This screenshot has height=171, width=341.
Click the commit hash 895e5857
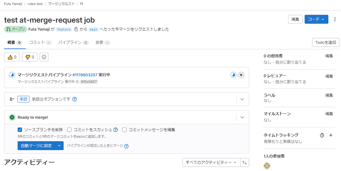pyautogui.click(x=89, y=82)
